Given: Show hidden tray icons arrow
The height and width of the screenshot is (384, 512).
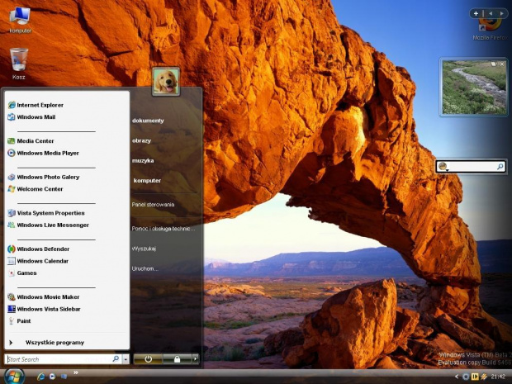Looking at the screenshot, I should pyautogui.click(x=457, y=377).
